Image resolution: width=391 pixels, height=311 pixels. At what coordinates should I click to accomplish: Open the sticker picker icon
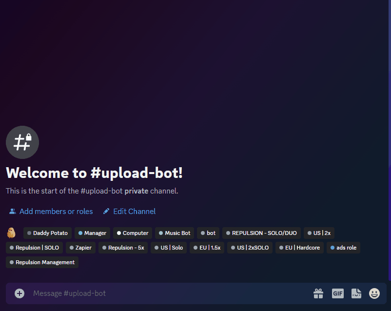point(356,293)
